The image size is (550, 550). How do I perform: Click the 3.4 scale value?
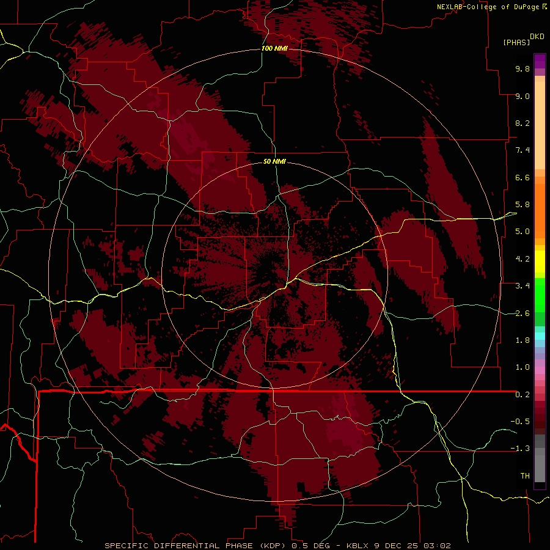tap(522, 285)
